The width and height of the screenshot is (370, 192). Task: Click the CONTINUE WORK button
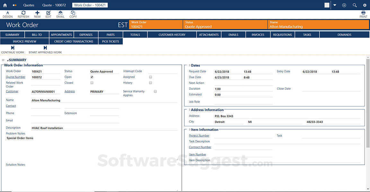pyautogui.click(x=12, y=50)
